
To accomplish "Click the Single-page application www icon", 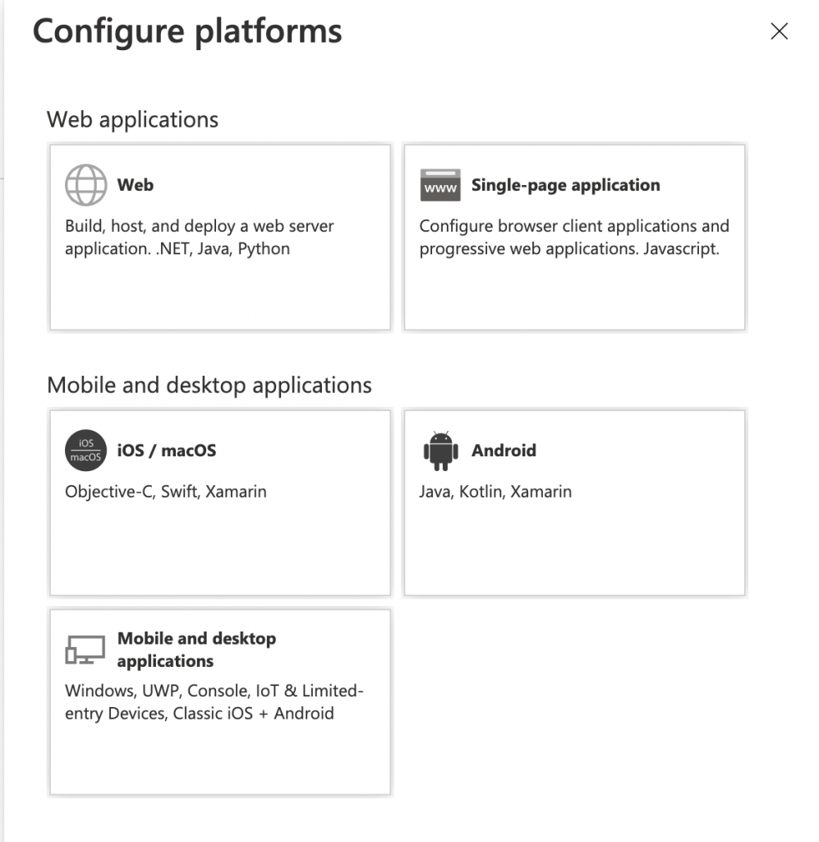I will tap(440, 186).
